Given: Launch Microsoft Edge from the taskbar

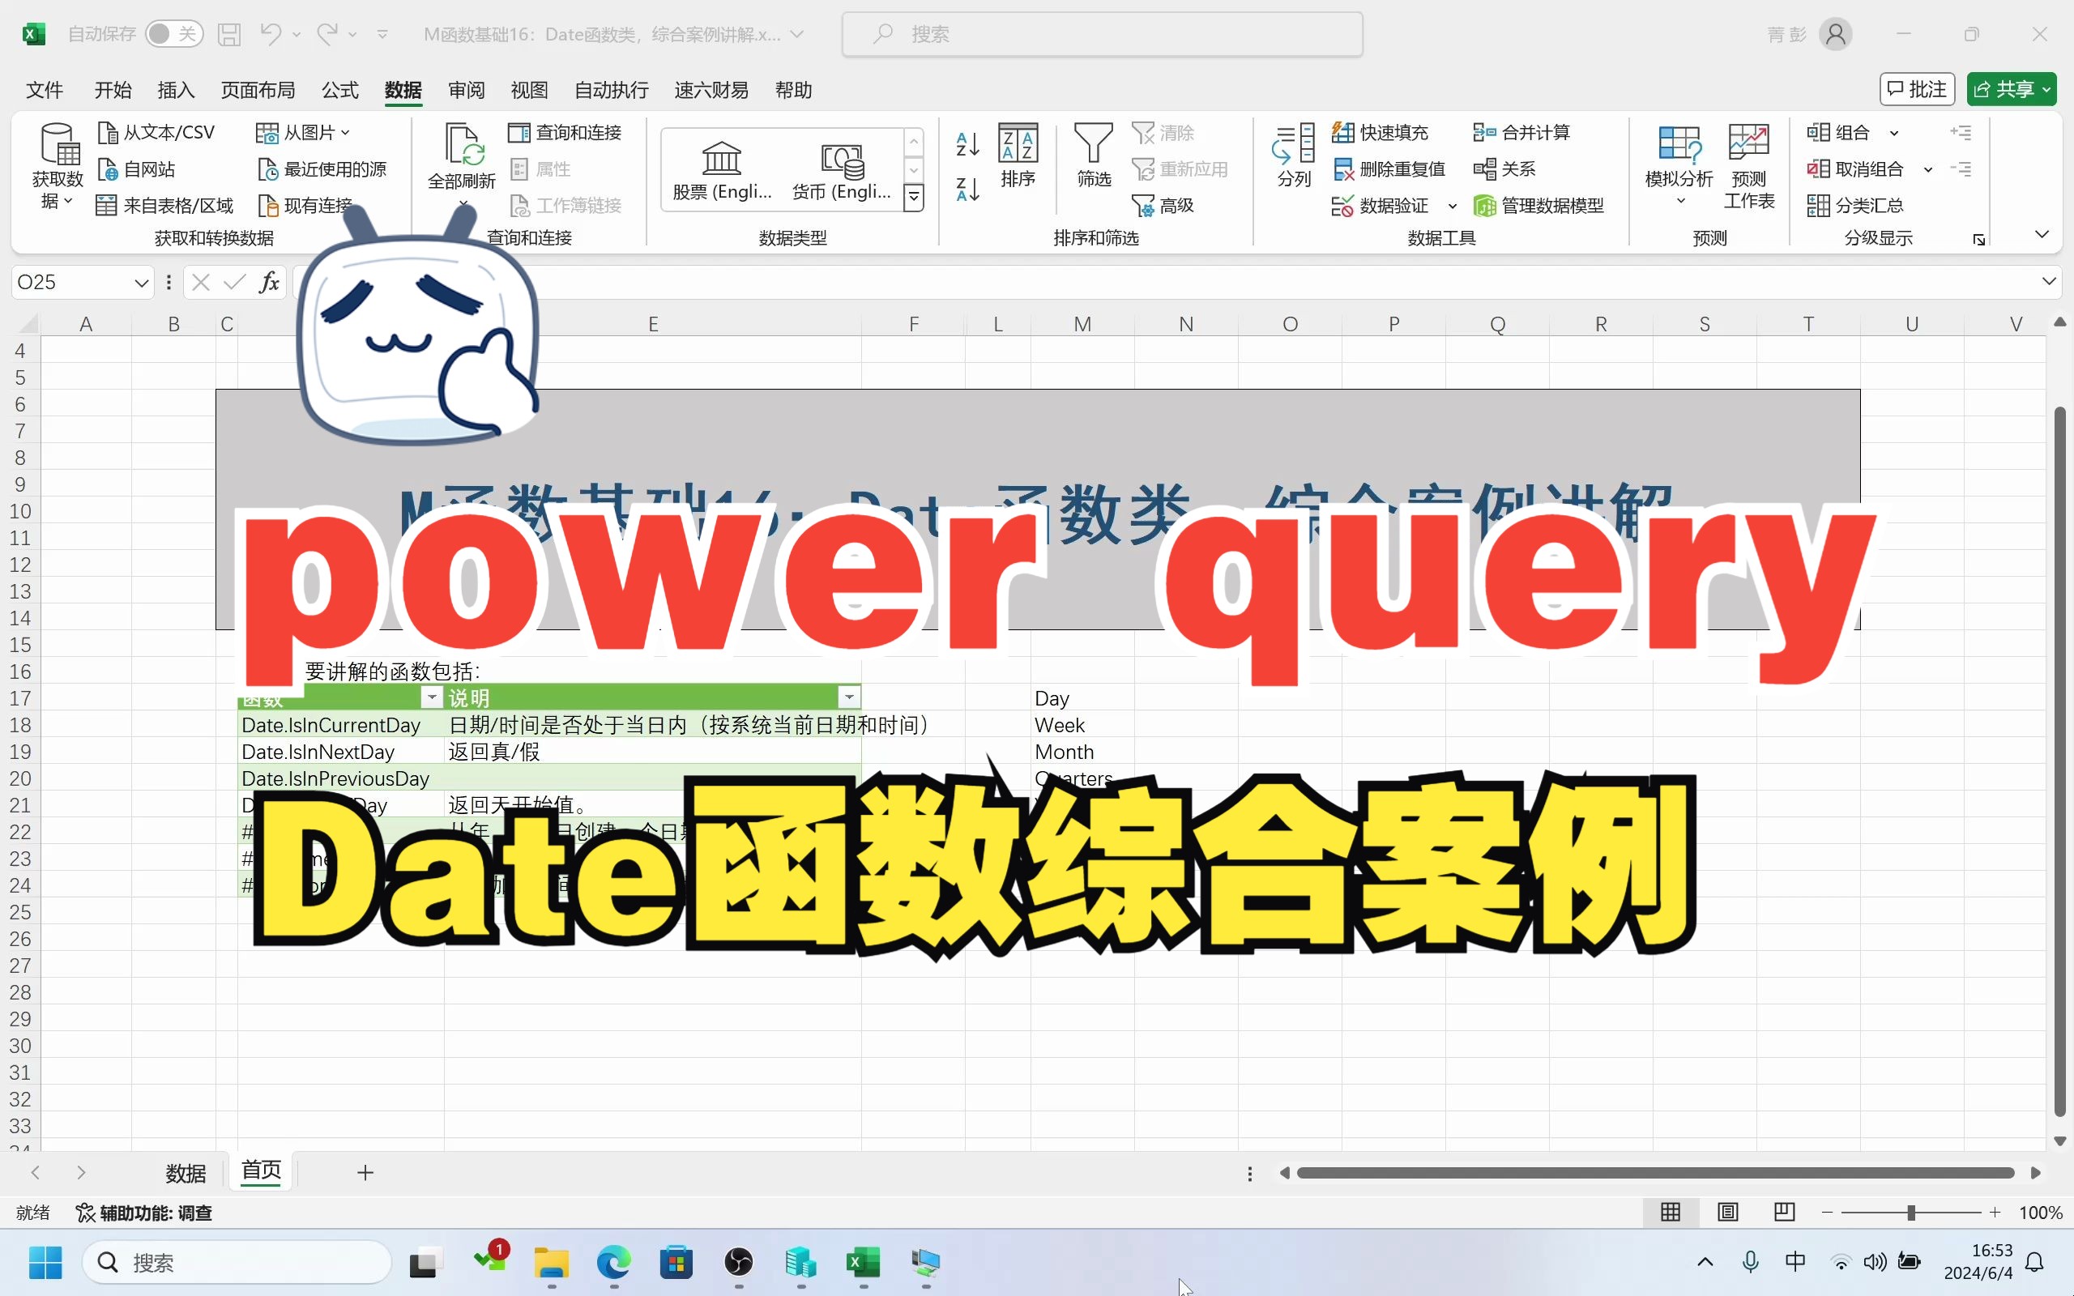Looking at the screenshot, I should [613, 1264].
